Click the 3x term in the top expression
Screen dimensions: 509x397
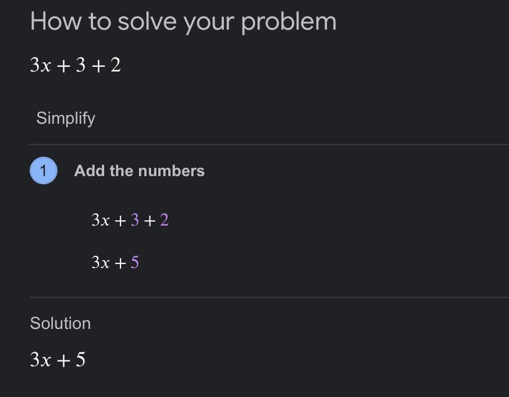point(41,65)
